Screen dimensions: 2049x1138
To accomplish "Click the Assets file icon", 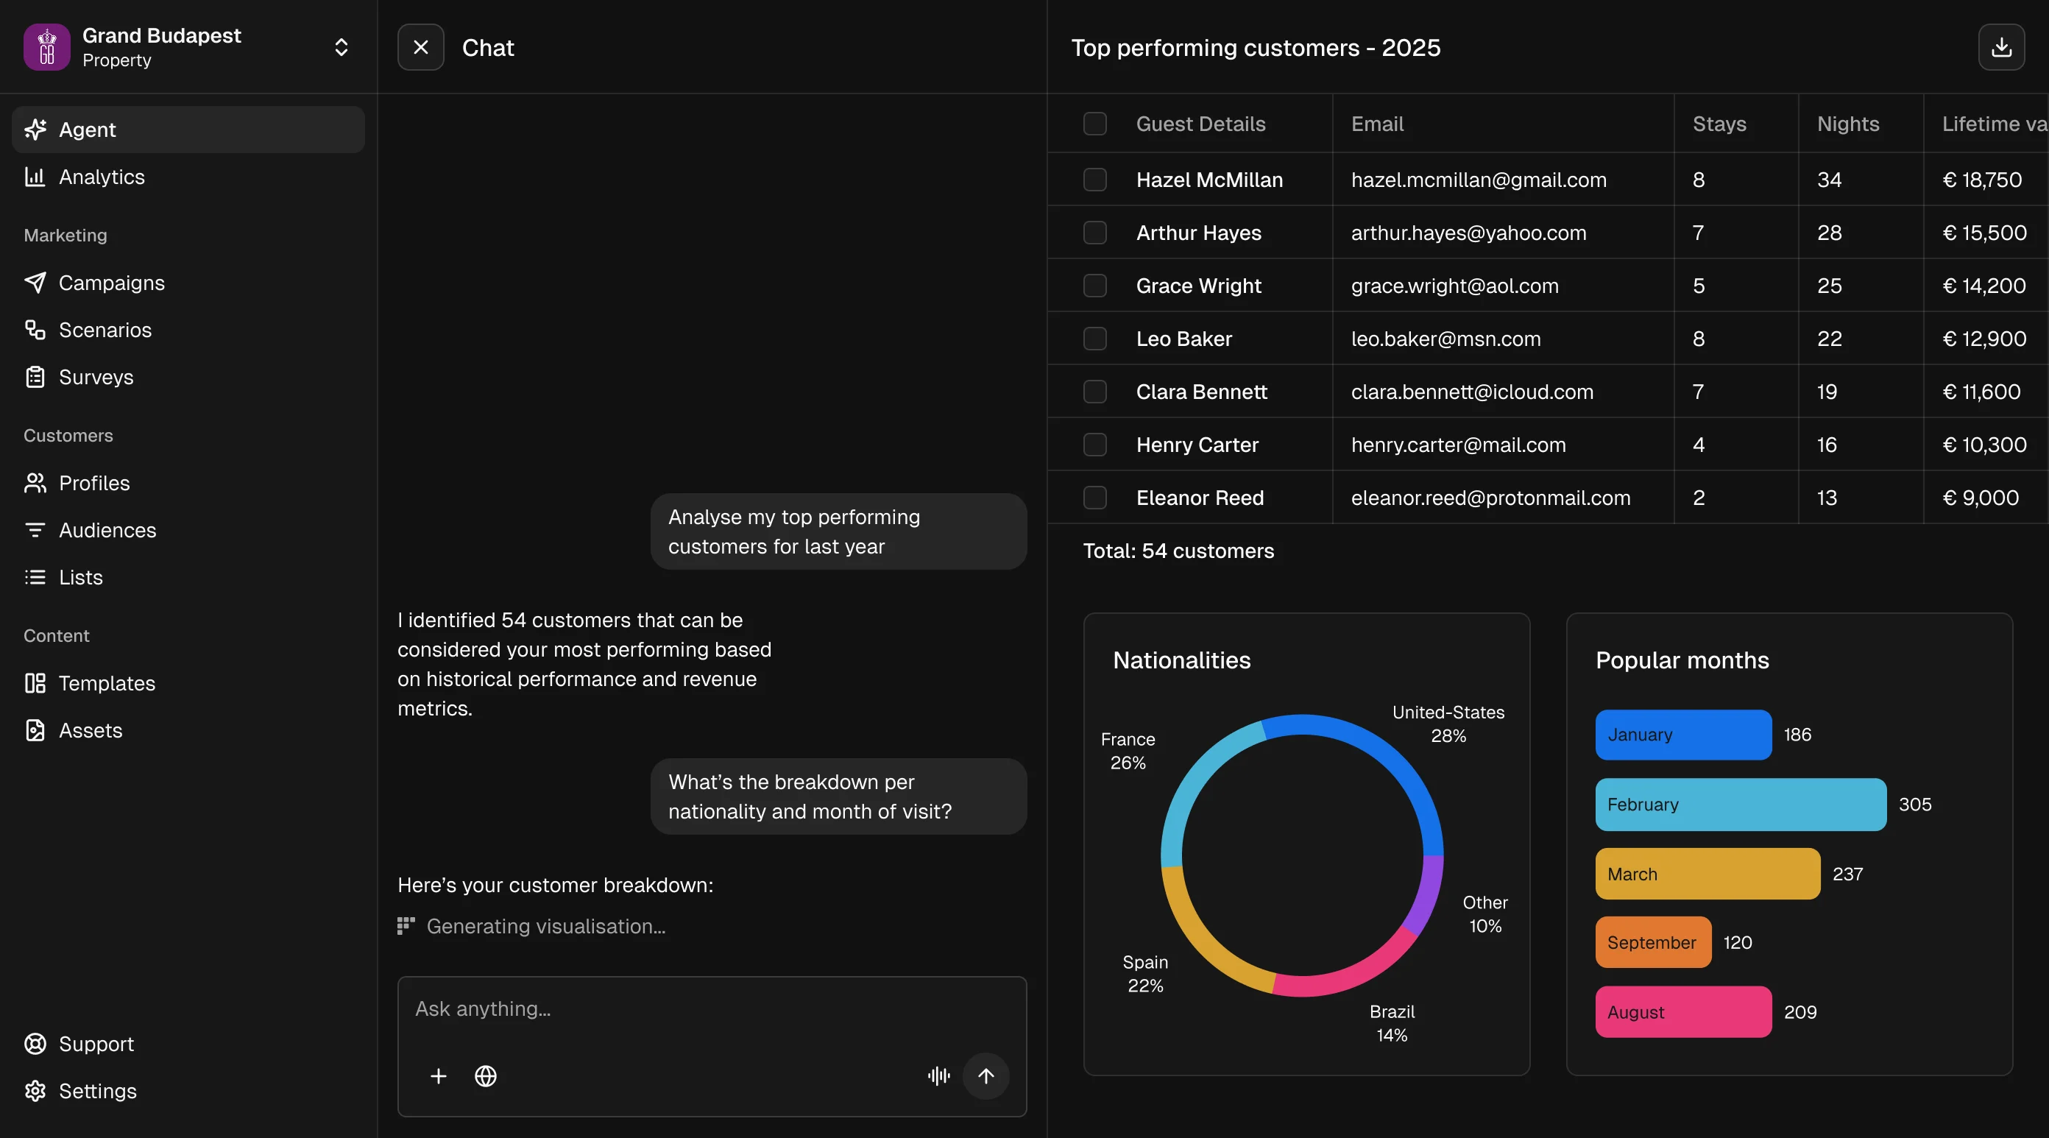I will [35, 729].
